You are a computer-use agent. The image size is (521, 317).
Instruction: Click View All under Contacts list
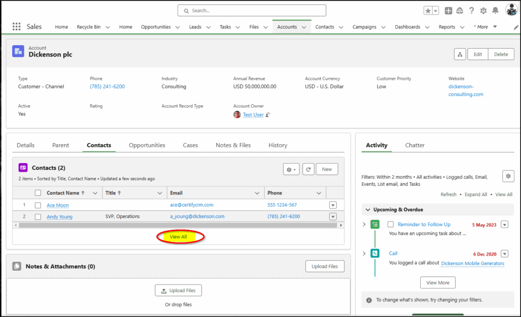pos(179,237)
